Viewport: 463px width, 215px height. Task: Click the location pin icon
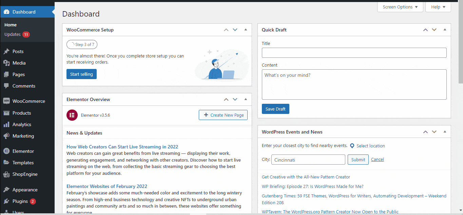(352, 146)
